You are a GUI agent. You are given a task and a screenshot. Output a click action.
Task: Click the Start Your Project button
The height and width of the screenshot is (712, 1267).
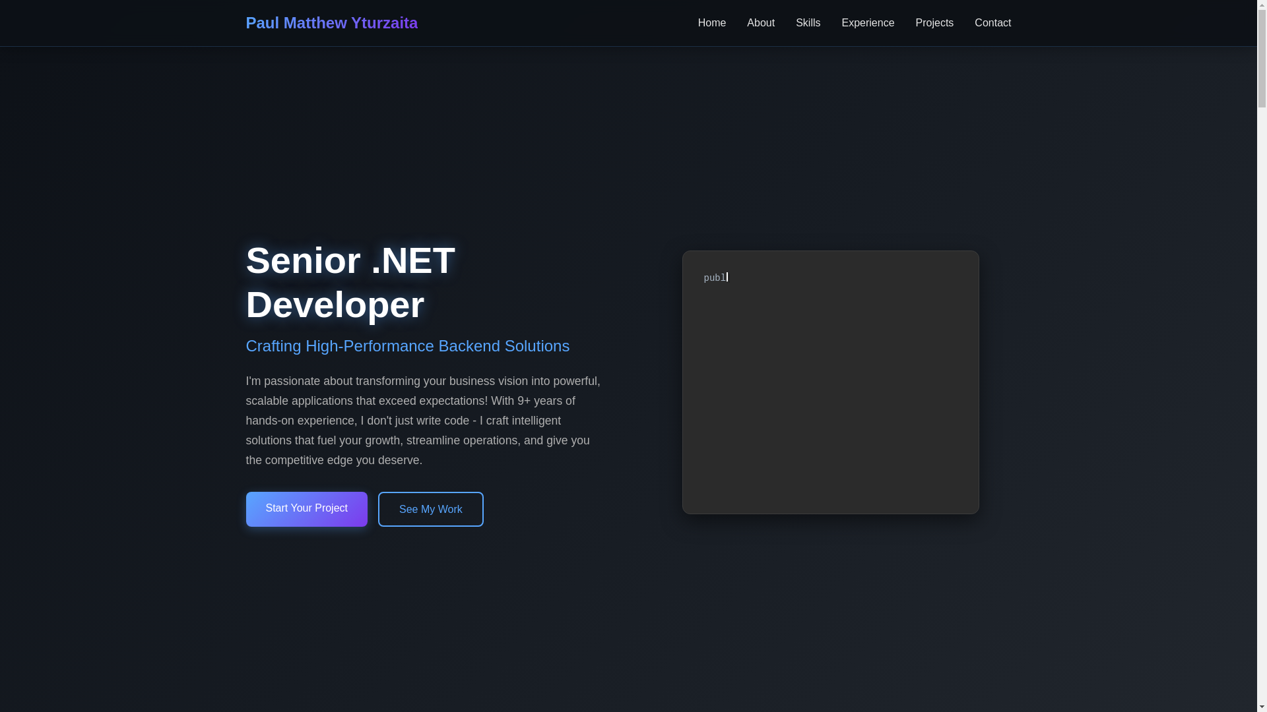(306, 509)
